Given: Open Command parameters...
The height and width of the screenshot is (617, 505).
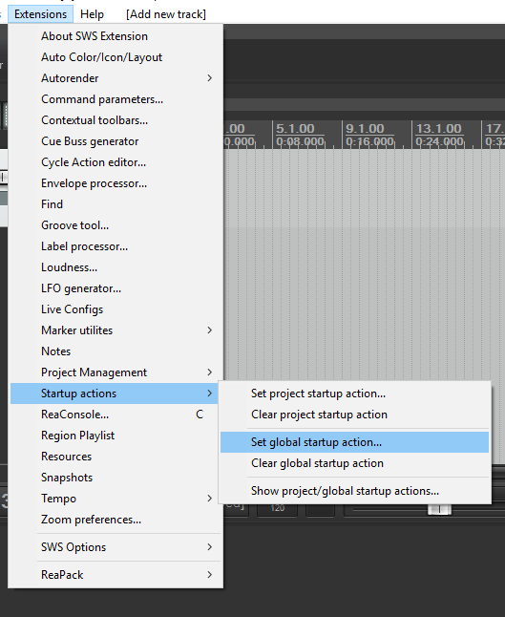Looking at the screenshot, I should [x=116, y=99].
